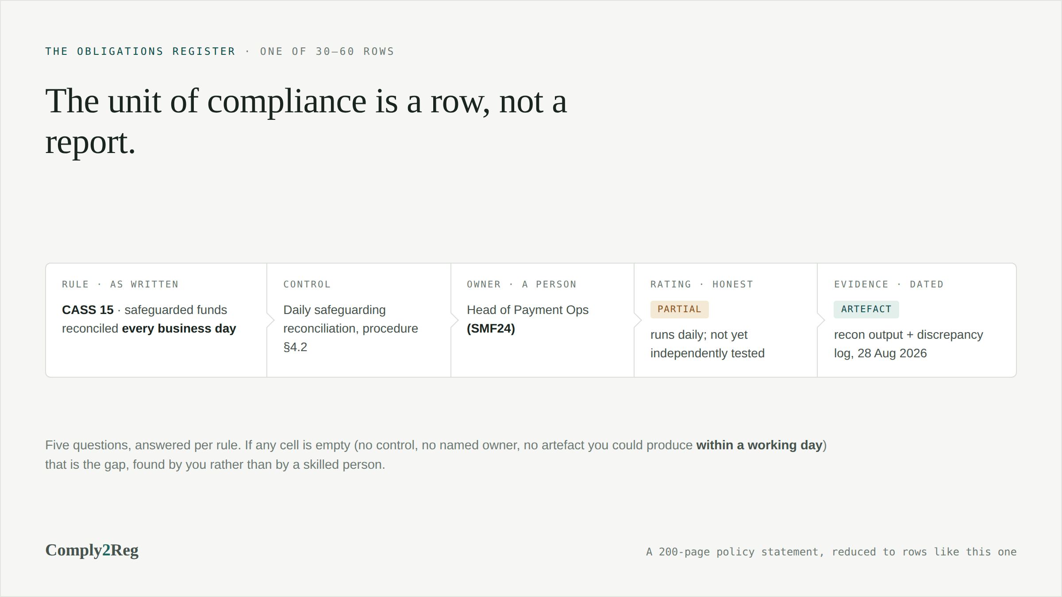Viewport: 1062px width, 597px height.
Task: Click the 'CONTROL' column heading
Action: click(307, 284)
